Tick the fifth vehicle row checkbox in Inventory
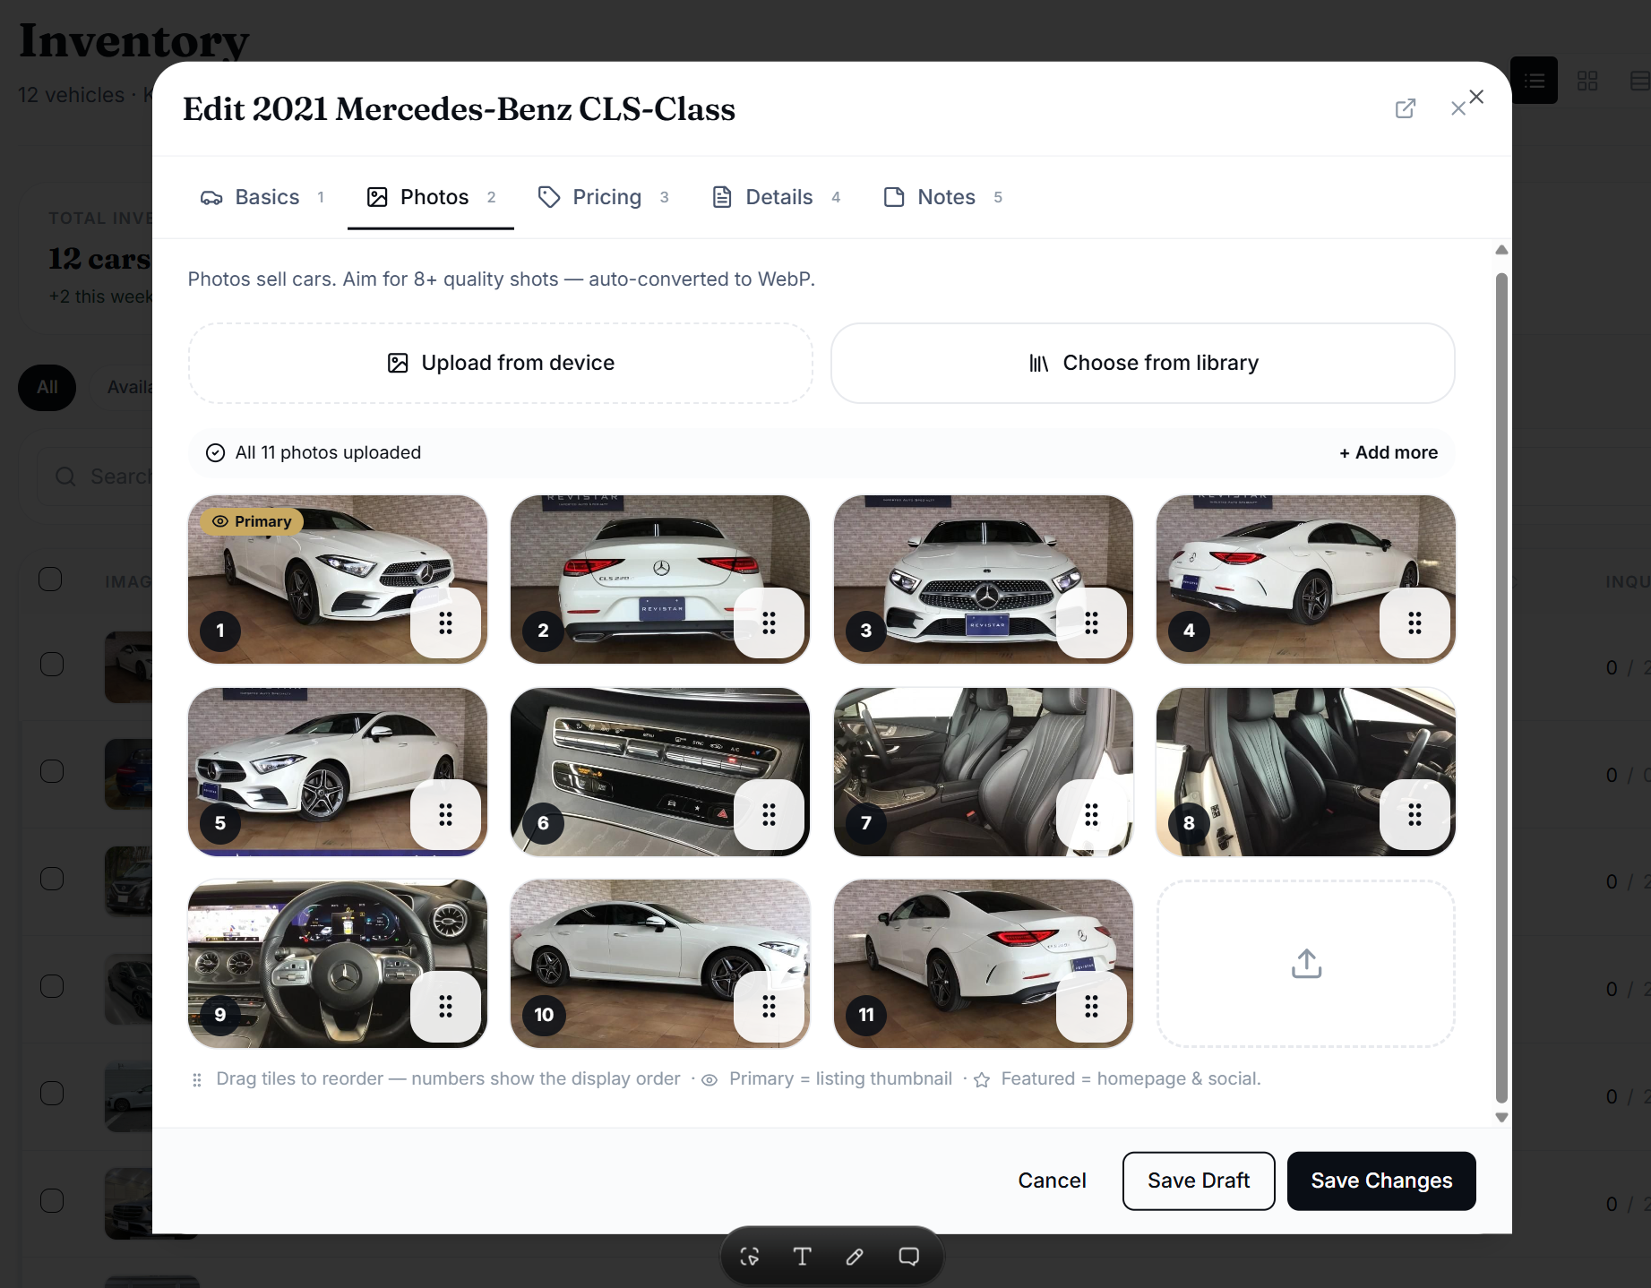The height and width of the screenshot is (1288, 1651). tap(51, 1094)
